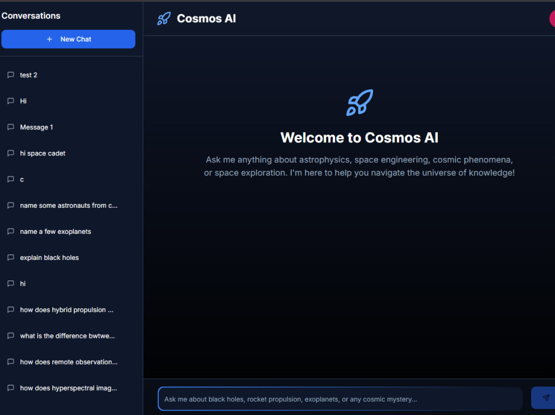
Task: Click the 'Conversations' sidebar heading
Action: (x=31, y=16)
